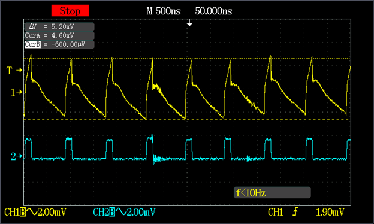The width and height of the screenshot is (374, 224).
Task: Click the CH1 trigger source label at bottom right
Action: [x=275, y=212]
